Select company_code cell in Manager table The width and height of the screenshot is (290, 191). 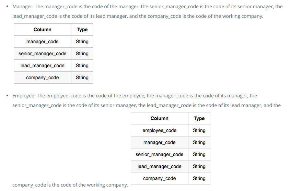(x=42, y=77)
